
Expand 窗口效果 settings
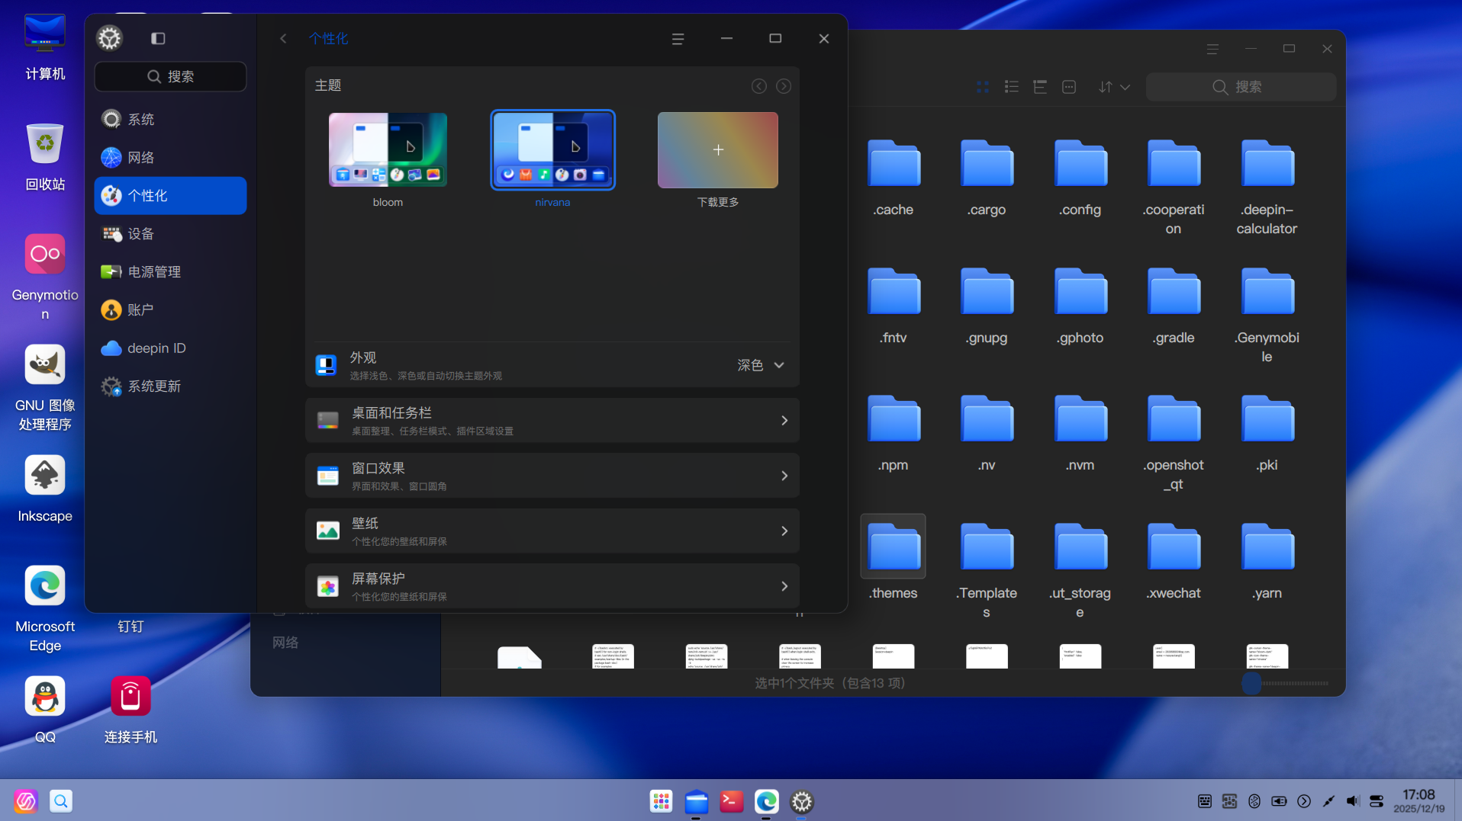tap(552, 476)
